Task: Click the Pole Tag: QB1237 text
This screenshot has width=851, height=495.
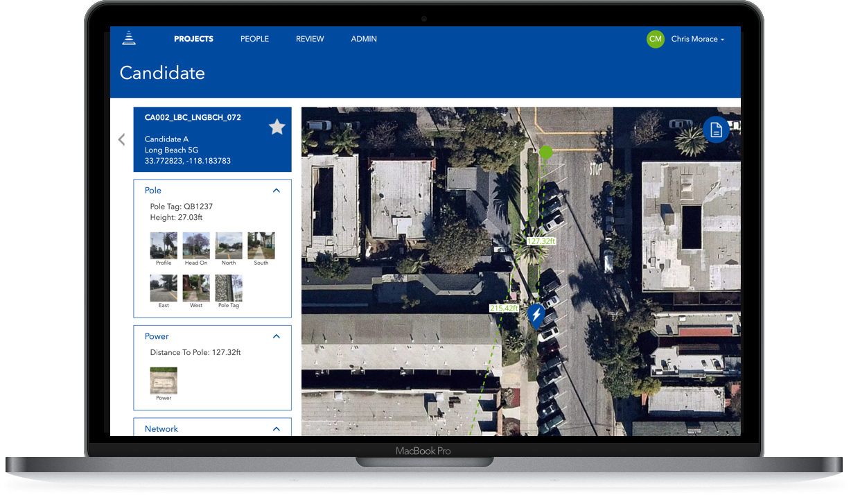Action: coord(181,207)
